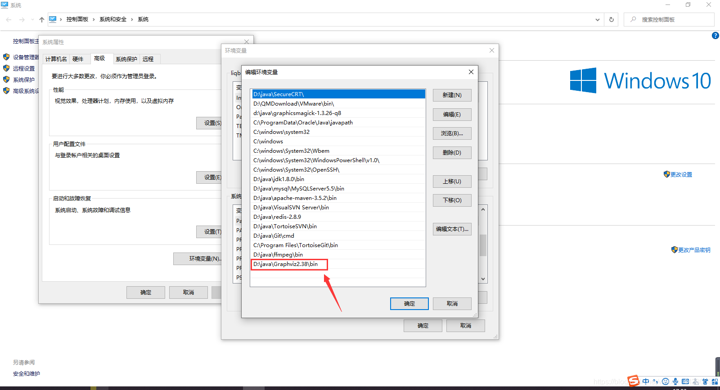The width and height of the screenshot is (720, 390).
Task: Select D:\java\jdk1.8.0\bin entry
Action: [338, 179]
